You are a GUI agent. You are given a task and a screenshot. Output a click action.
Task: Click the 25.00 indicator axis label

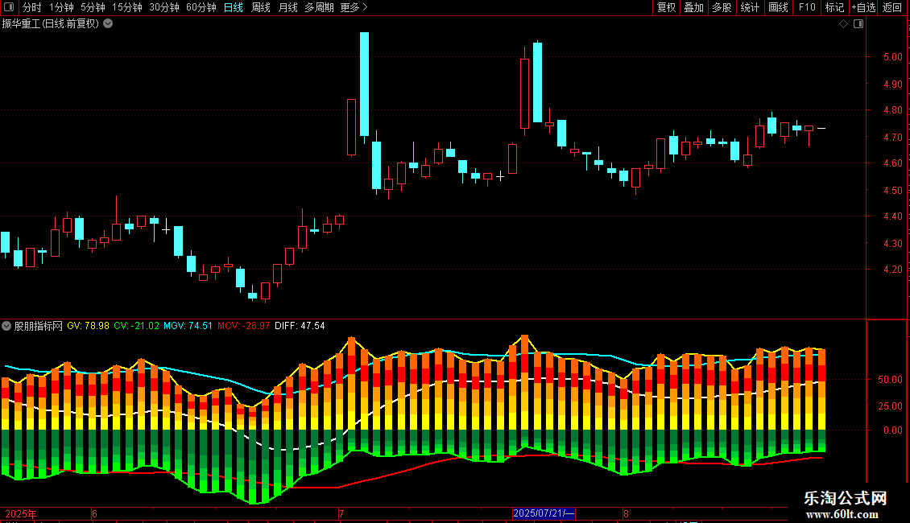point(890,406)
